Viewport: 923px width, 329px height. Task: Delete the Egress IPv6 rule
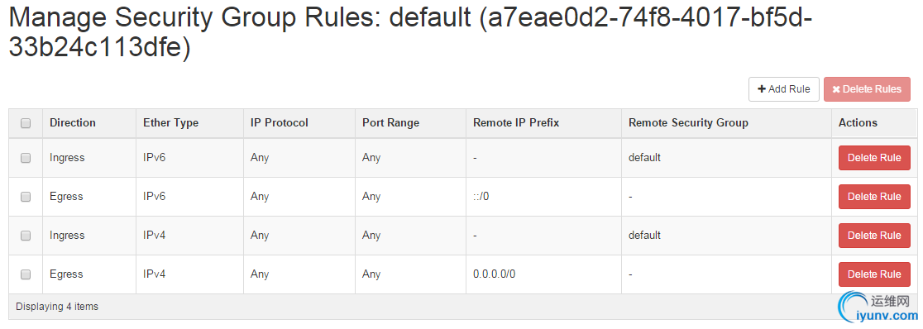[874, 197]
